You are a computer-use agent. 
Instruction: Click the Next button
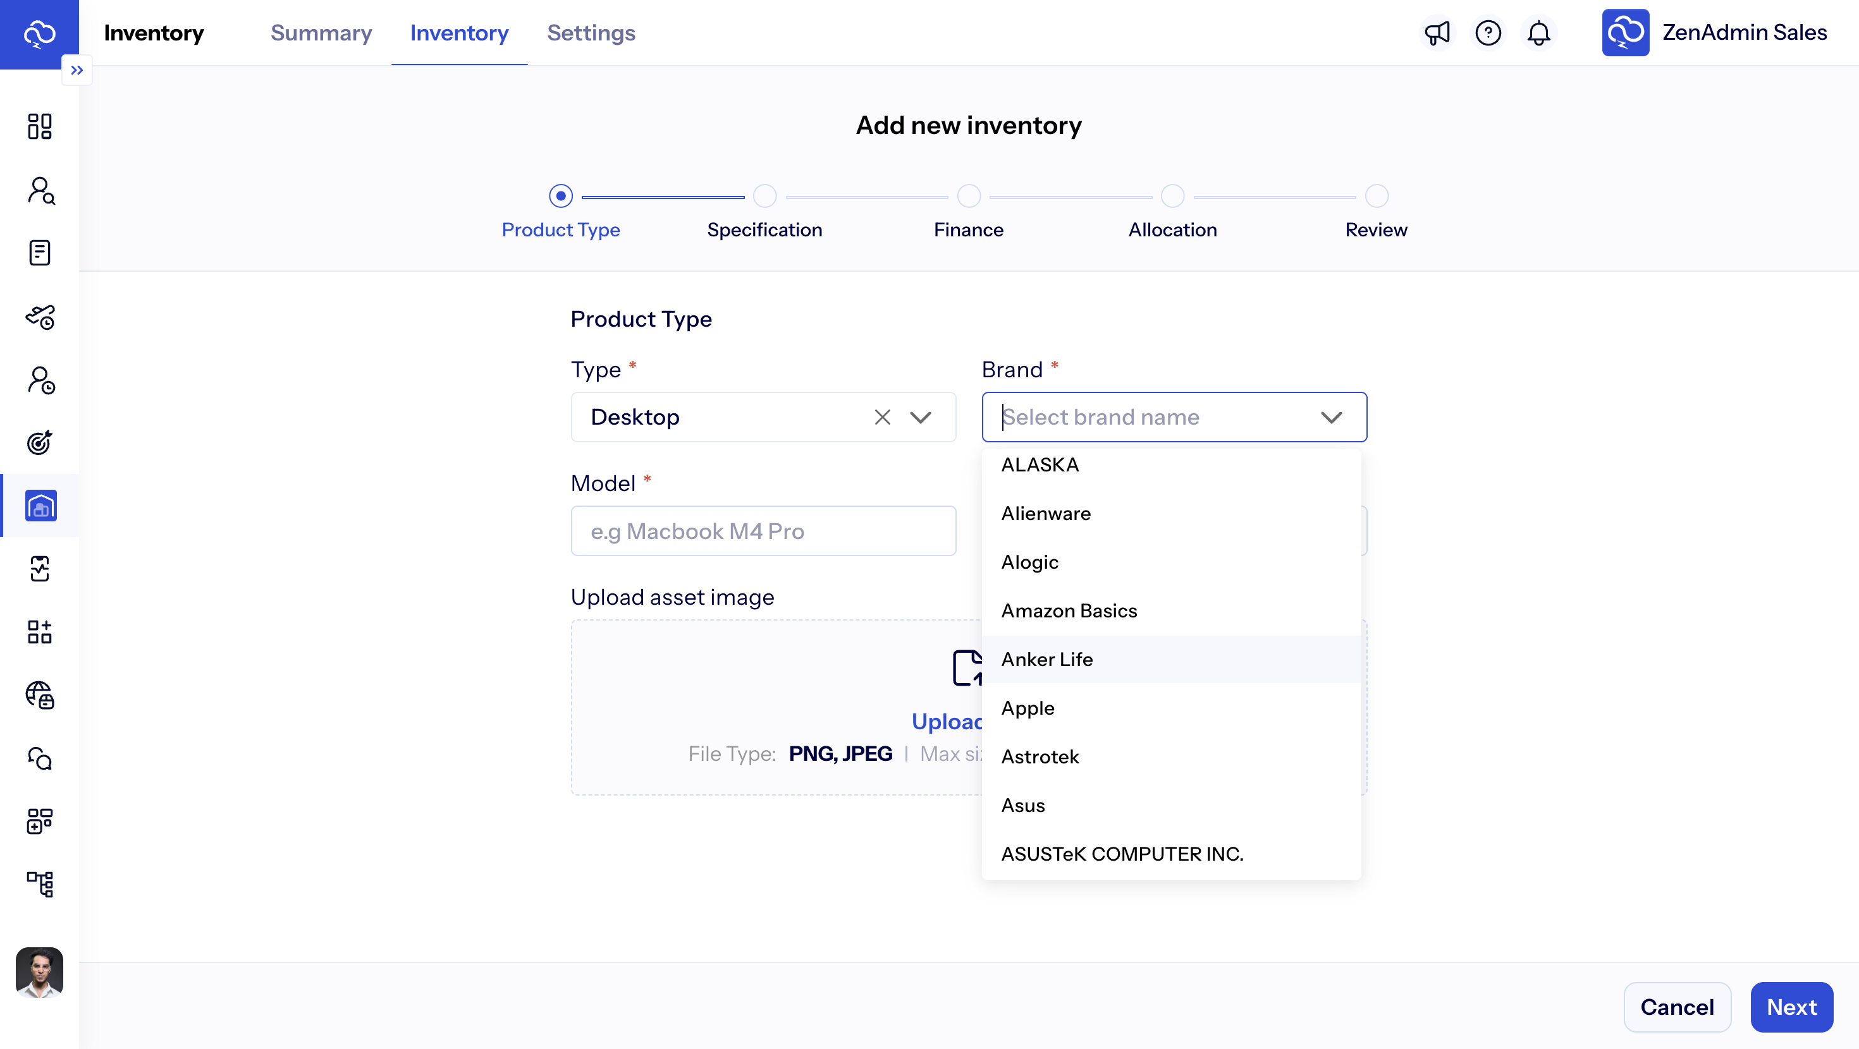[1791, 1007]
